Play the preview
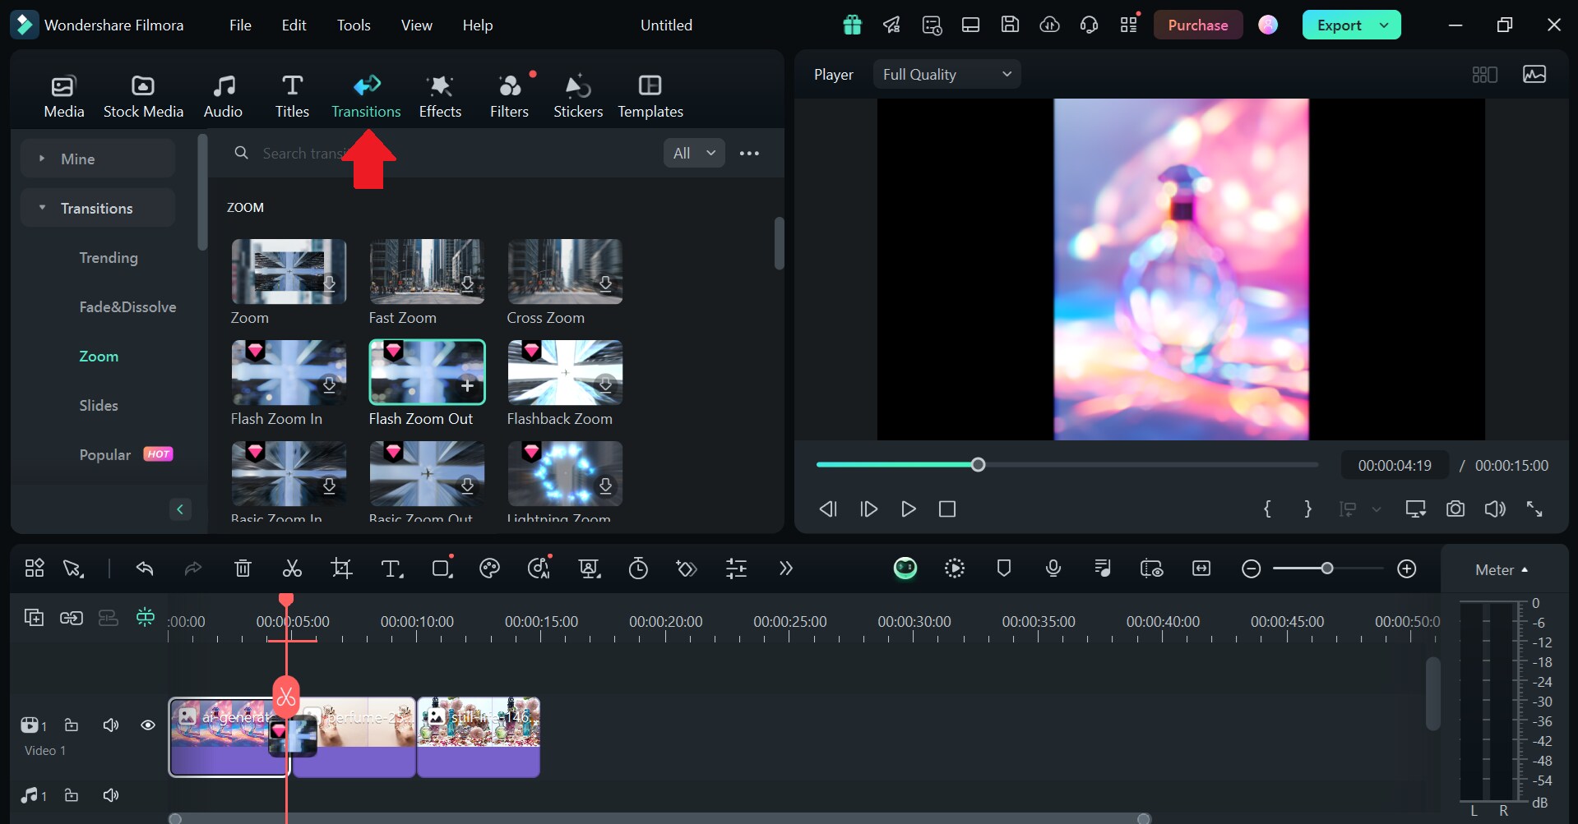The height and width of the screenshot is (824, 1578). (908, 509)
